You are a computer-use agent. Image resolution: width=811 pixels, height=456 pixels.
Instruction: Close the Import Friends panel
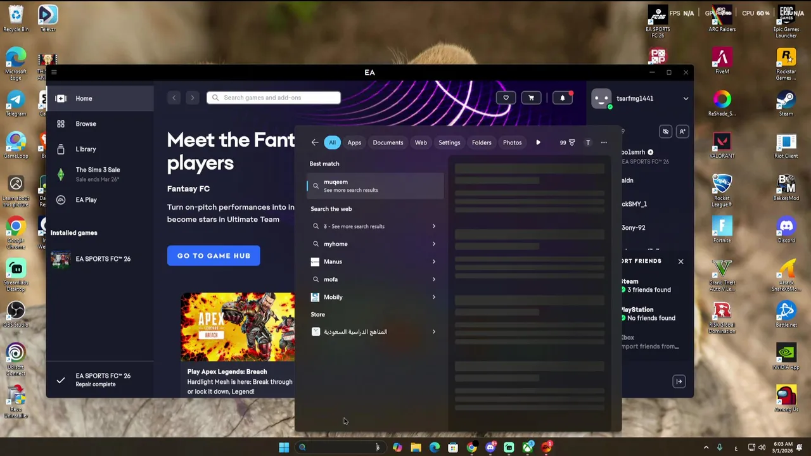tap(680, 261)
